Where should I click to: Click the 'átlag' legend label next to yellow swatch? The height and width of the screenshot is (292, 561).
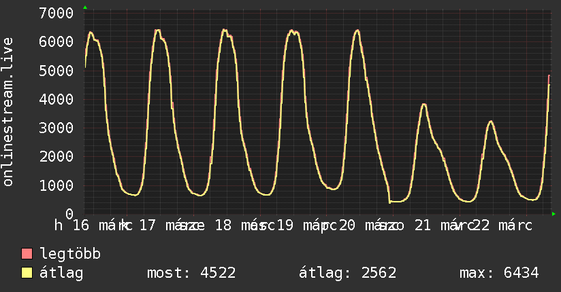(61, 274)
